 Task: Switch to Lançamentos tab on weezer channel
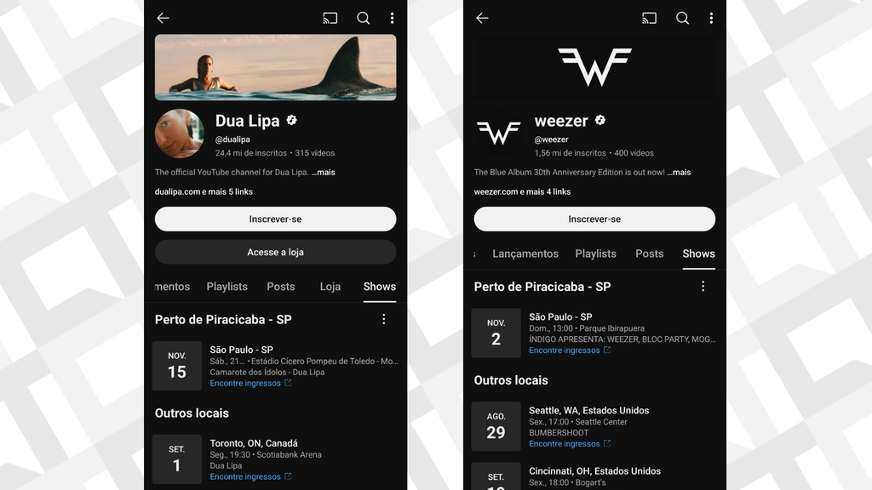[525, 254]
